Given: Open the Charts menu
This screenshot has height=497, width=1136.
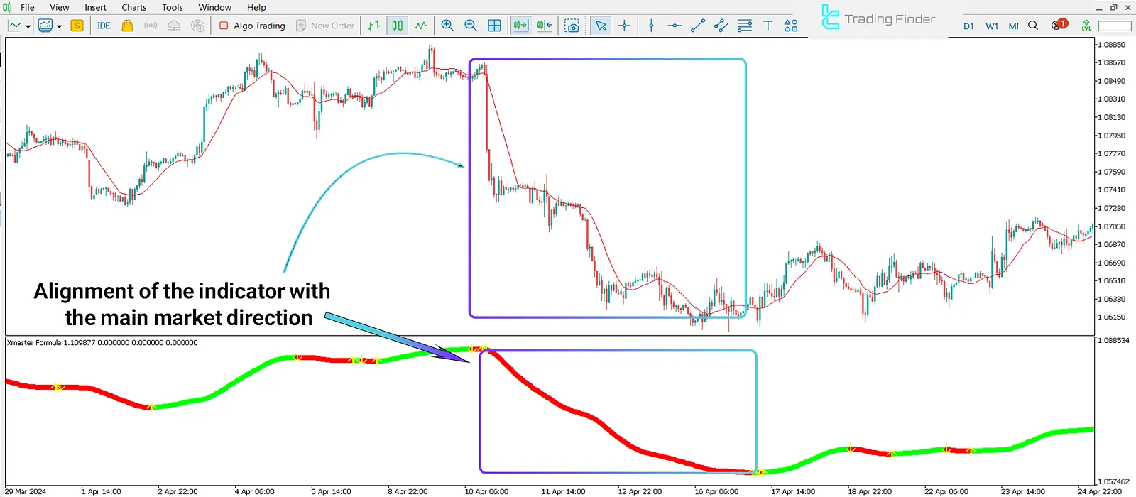Looking at the screenshot, I should [133, 7].
